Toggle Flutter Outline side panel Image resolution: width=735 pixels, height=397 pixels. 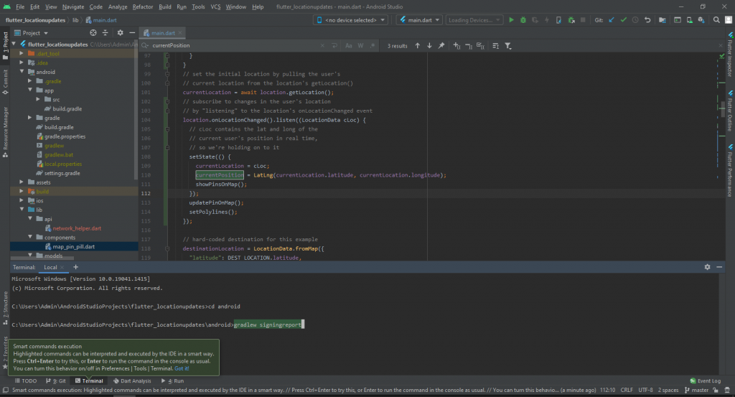click(x=730, y=111)
